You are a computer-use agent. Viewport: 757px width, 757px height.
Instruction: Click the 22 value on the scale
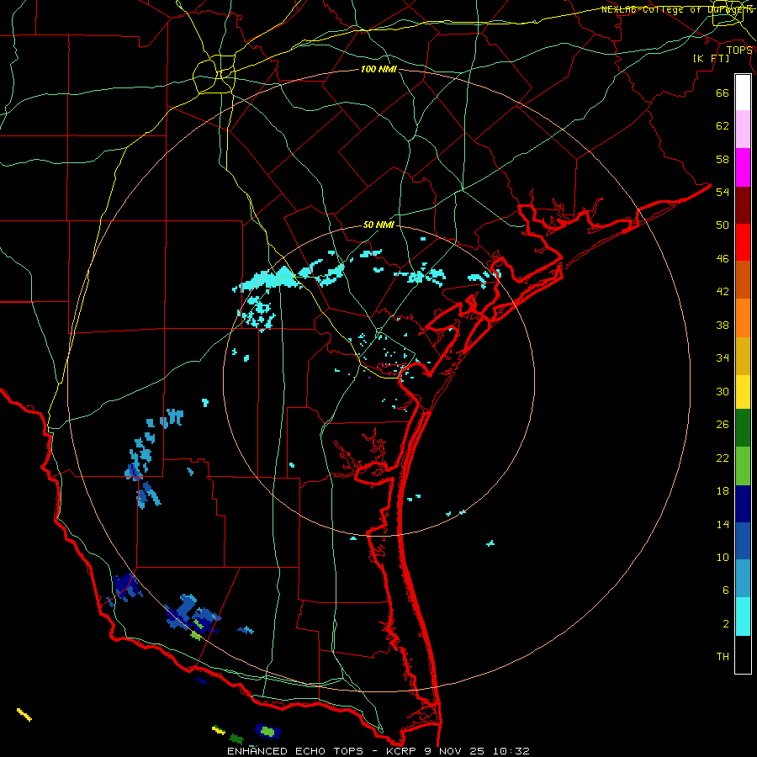click(x=723, y=458)
